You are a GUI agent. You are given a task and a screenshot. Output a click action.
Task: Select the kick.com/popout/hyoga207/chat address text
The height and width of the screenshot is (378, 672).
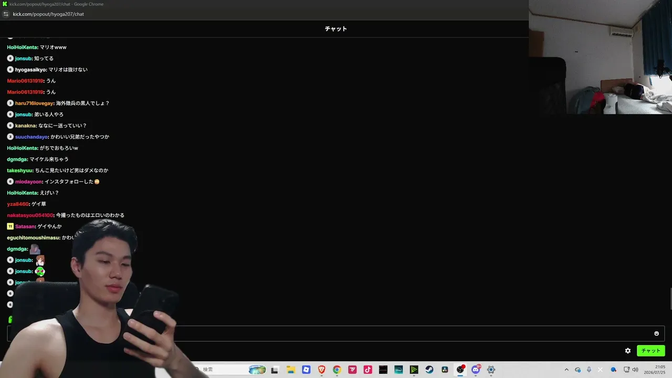tap(48, 14)
